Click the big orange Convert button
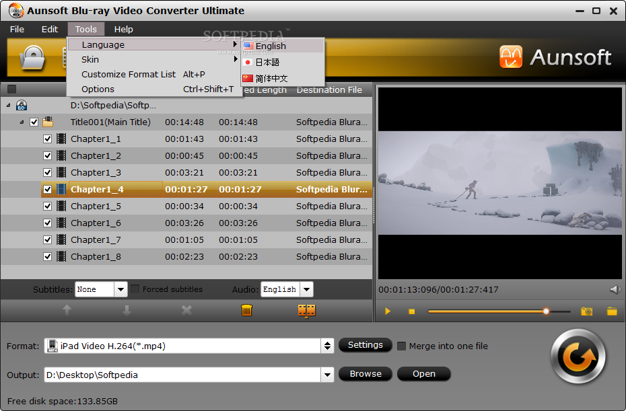This screenshot has height=411, width=626. [578, 357]
